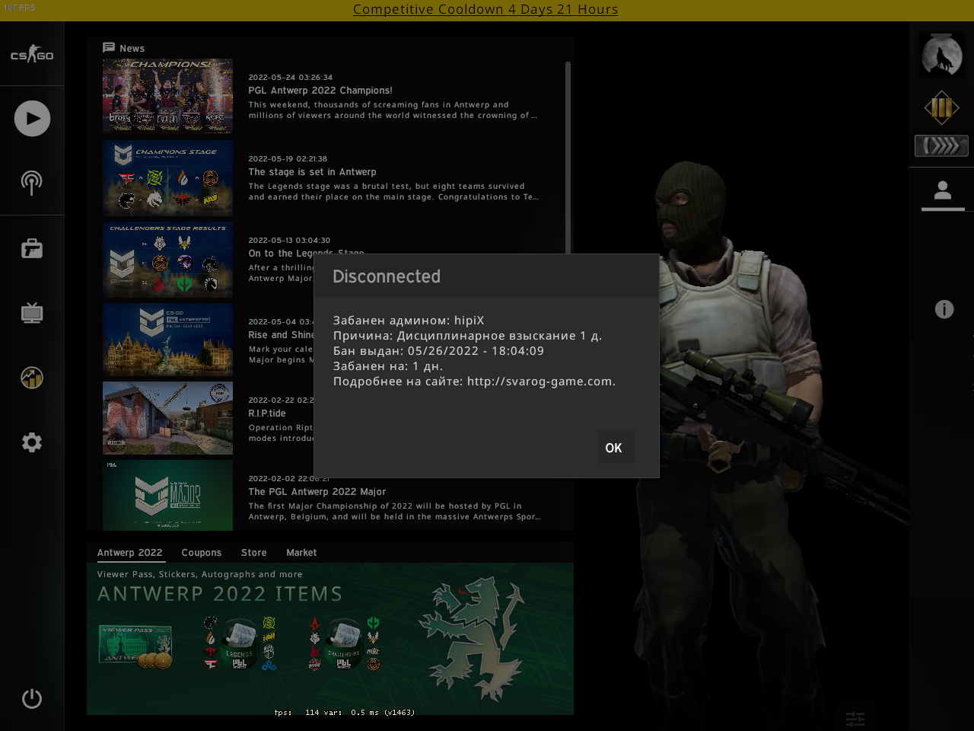
Task: Open the Play menu arrow icon
Action: pos(32,118)
